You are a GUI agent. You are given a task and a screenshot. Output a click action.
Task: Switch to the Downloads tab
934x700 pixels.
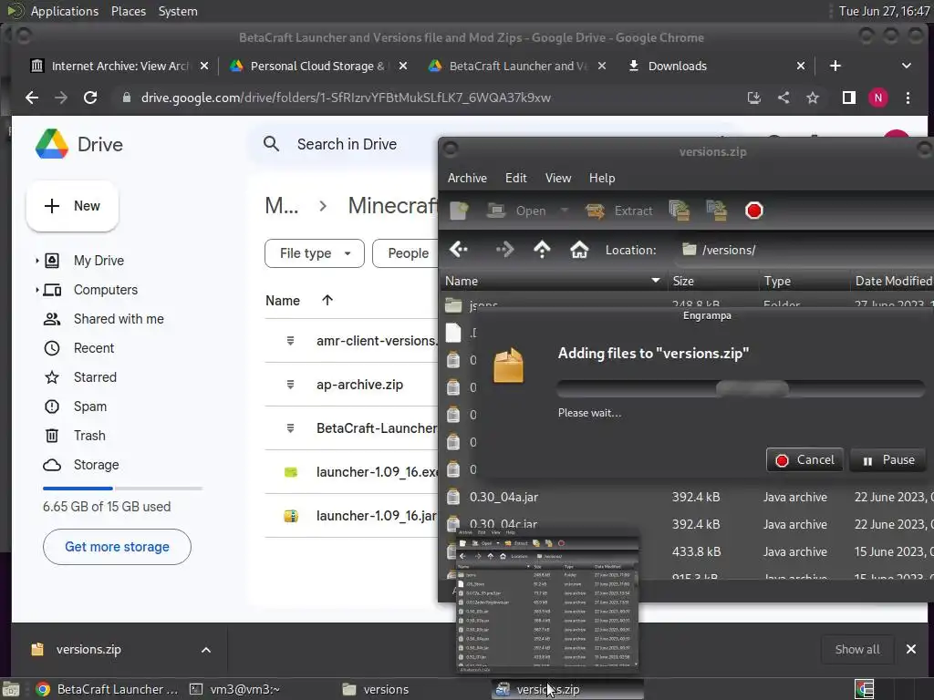tap(678, 66)
